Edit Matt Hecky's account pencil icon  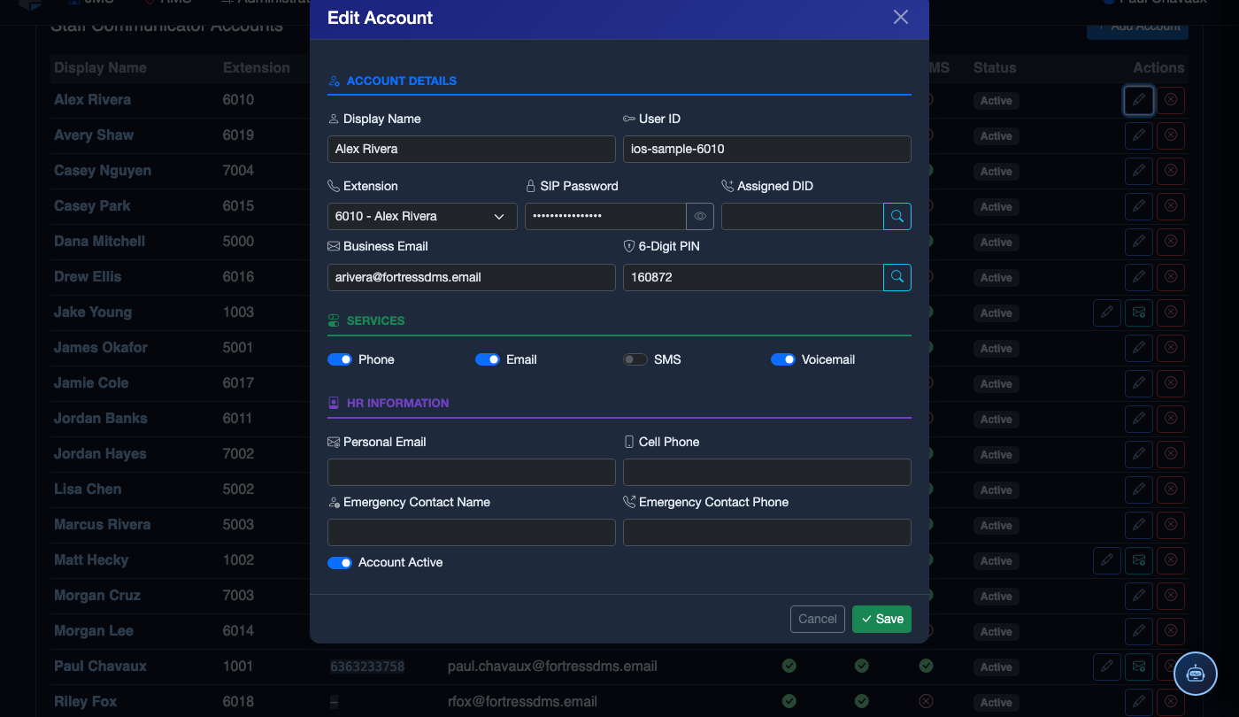point(1107,560)
